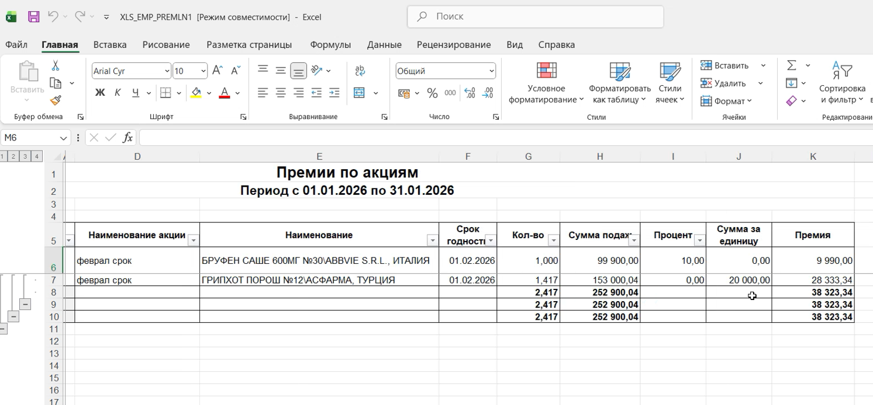Select the italic К formatting icon
Screen dimensions: 873x405
click(x=116, y=92)
